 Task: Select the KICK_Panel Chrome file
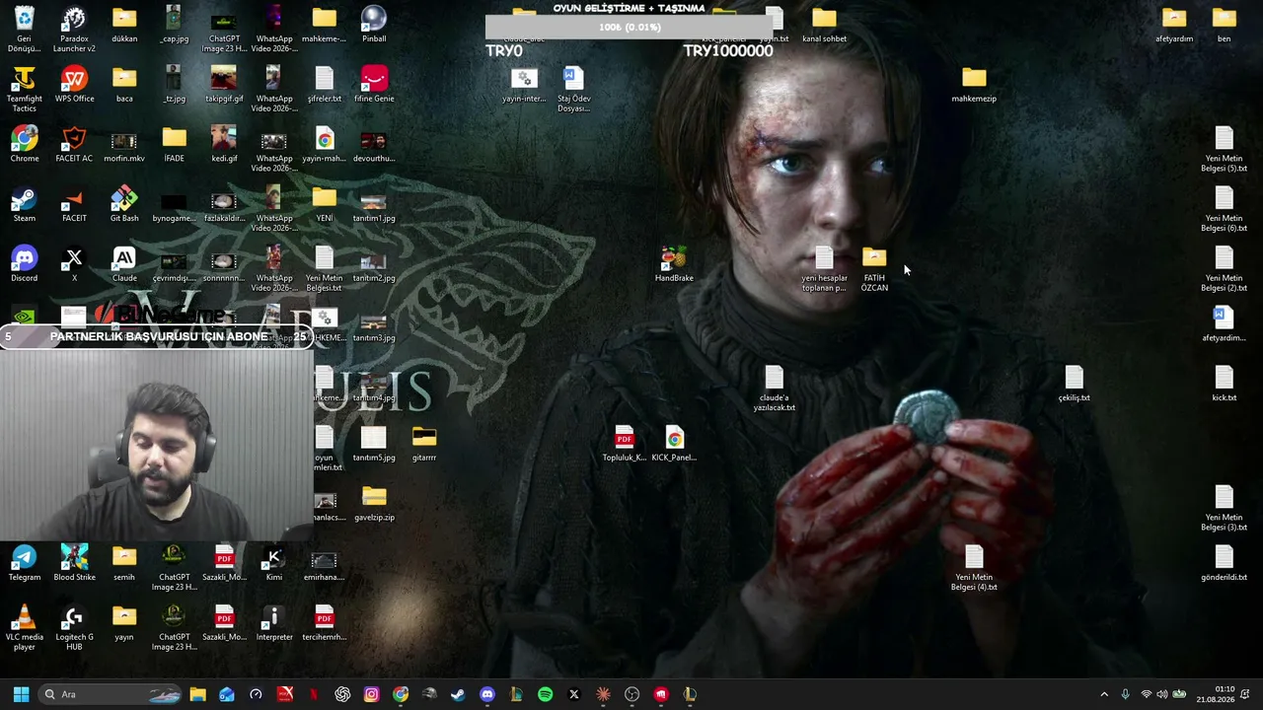click(674, 444)
